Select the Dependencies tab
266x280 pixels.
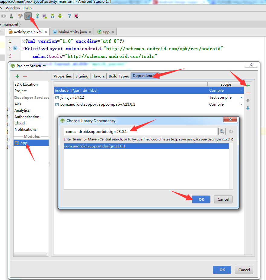point(145,76)
